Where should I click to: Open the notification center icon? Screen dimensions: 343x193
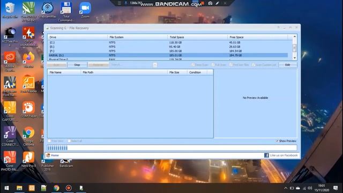(336, 188)
